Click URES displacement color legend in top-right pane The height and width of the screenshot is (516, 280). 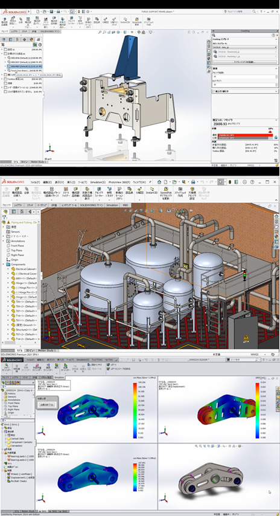click(258, 410)
